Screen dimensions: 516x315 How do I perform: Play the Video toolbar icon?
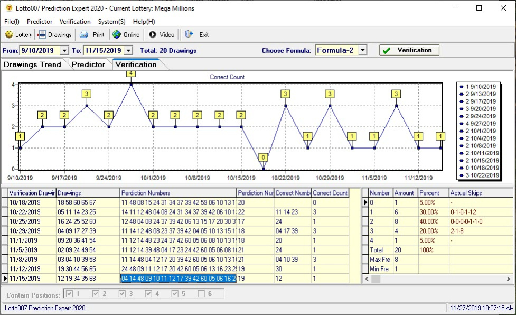152,34
